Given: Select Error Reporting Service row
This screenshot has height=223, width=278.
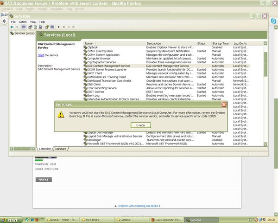Looking at the screenshot, I should pos(166,88).
